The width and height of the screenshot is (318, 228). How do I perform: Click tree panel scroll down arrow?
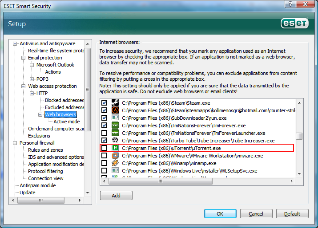pyautogui.click(x=88, y=193)
